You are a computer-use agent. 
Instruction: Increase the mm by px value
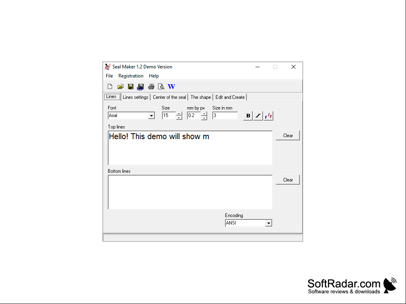[204, 114]
